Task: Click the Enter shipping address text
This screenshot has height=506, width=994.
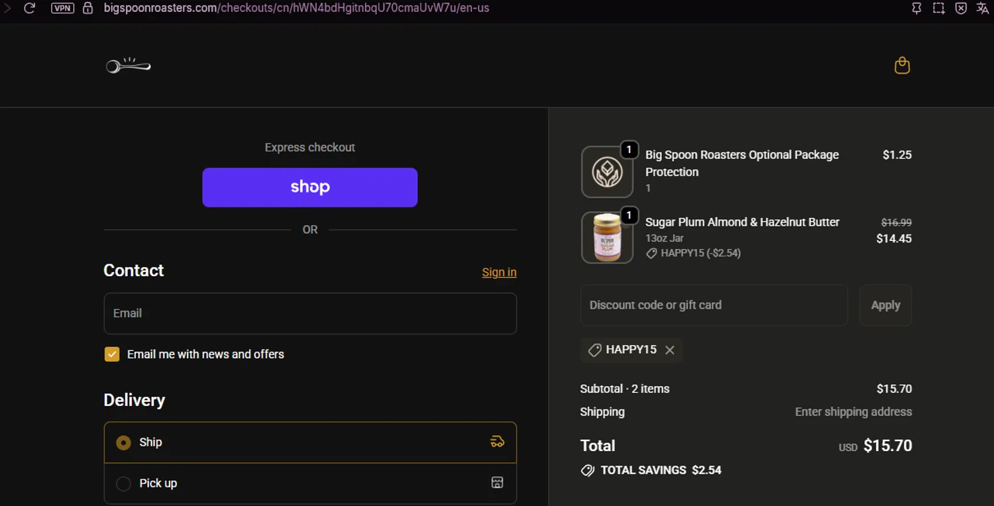Action: click(x=854, y=412)
